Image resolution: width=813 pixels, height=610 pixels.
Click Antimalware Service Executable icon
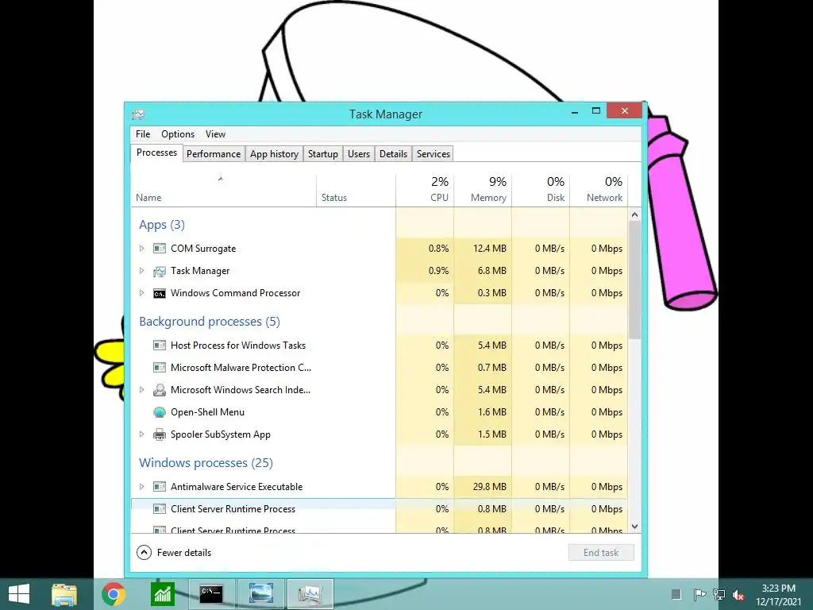point(159,487)
